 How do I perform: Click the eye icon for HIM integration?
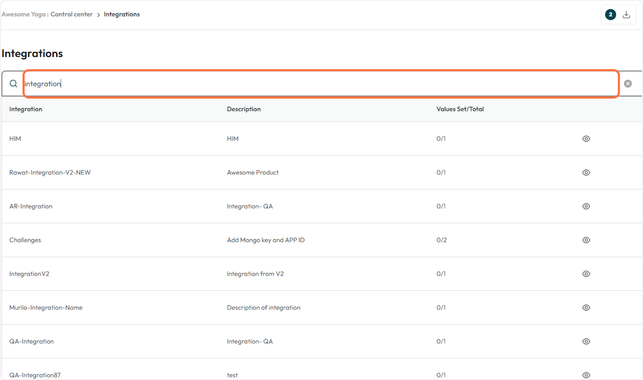click(586, 138)
